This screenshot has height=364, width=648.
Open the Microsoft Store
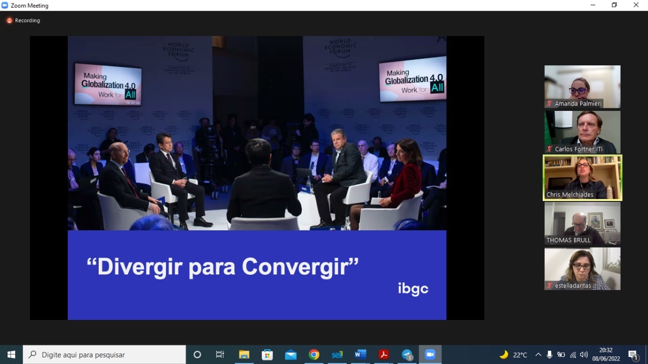coord(267,354)
